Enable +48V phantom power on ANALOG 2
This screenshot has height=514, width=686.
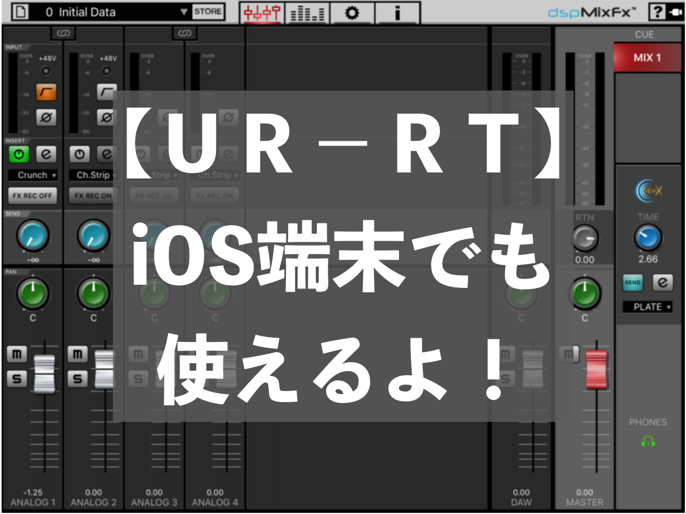107,71
